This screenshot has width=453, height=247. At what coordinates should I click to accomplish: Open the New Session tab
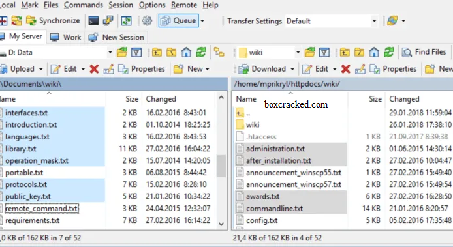pyautogui.click(x=116, y=37)
